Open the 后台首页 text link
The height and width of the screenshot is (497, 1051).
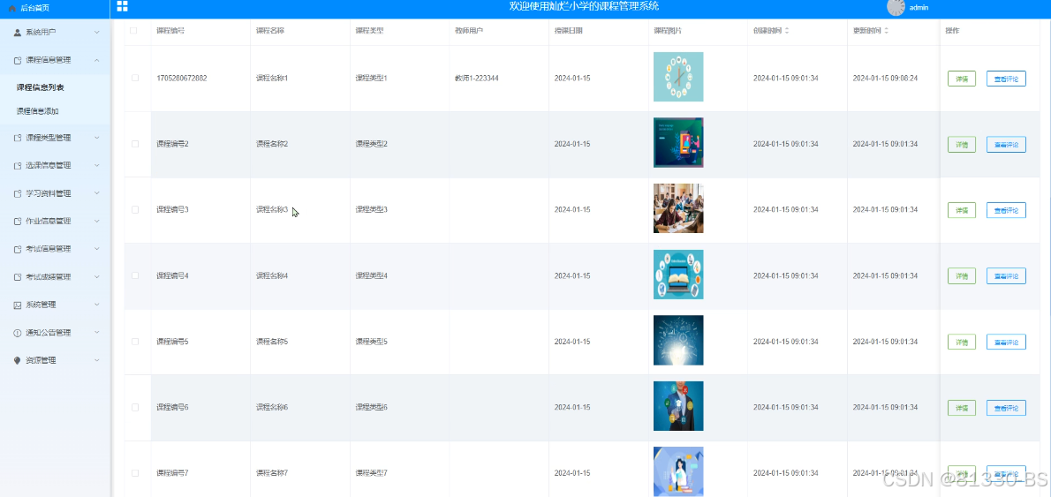point(34,8)
